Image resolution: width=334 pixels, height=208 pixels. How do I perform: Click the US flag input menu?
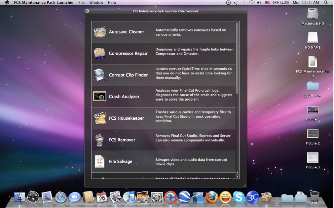pos(267,3)
